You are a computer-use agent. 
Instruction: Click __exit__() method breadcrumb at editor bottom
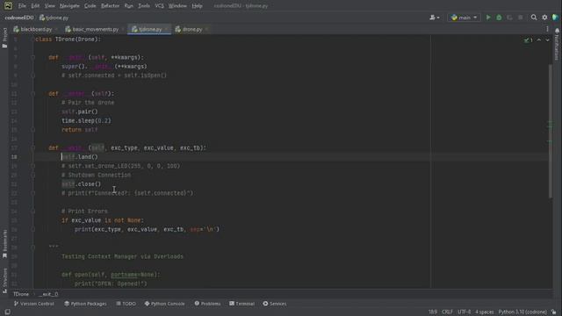[x=48, y=294]
